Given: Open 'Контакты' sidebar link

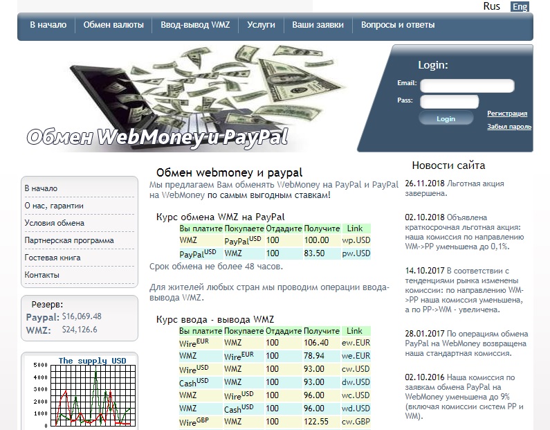Looking at the screenshot, I should point(42,275).
